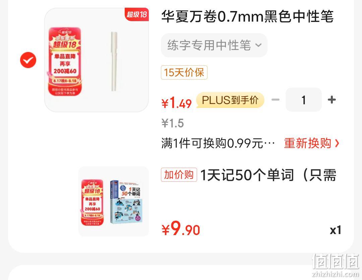Open the 练字专用中性笔 variant dropdown

coord(214,45)
